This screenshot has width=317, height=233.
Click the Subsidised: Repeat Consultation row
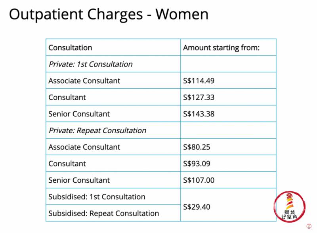tap(103, 213)
